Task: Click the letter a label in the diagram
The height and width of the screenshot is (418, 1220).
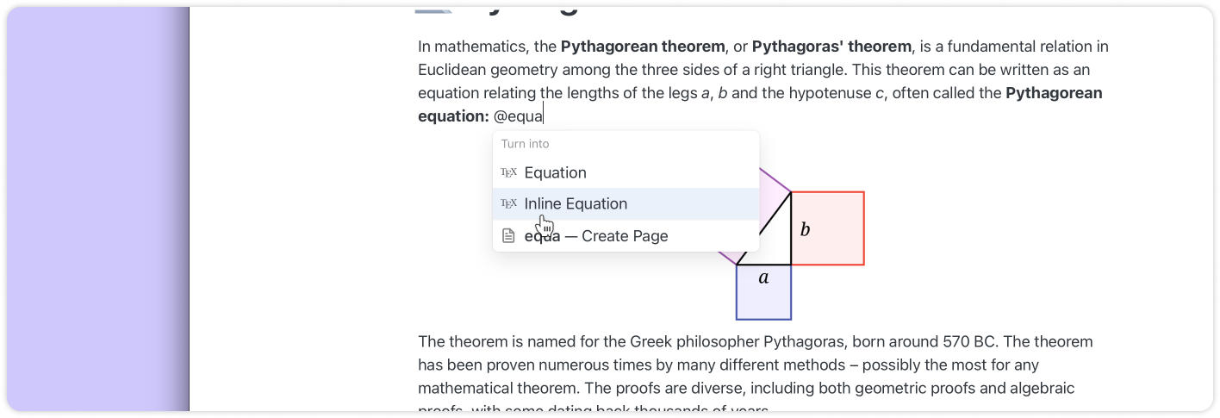Action: pos(763,278)
